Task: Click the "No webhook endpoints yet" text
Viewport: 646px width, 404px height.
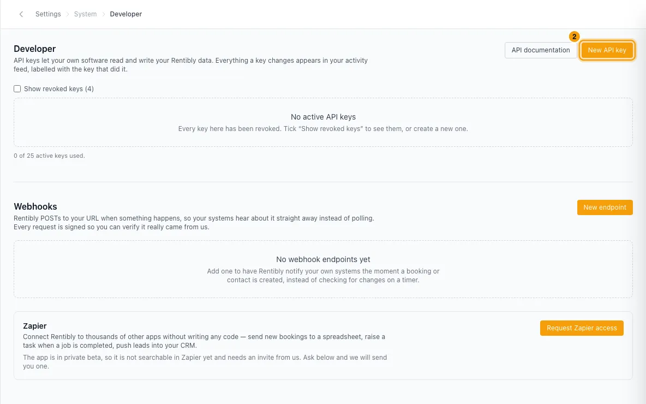Action: (323, 259)
